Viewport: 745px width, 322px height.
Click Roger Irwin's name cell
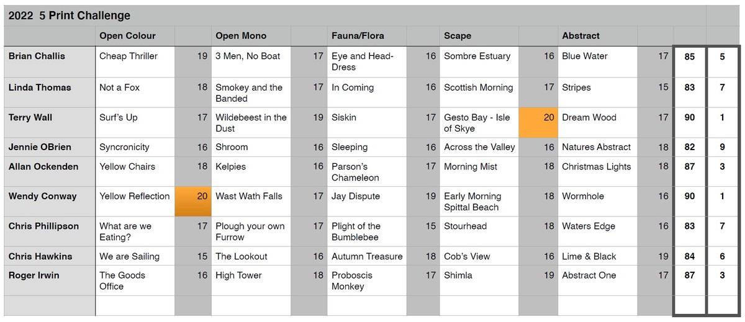pyautogui.click(x=50, y=280)
